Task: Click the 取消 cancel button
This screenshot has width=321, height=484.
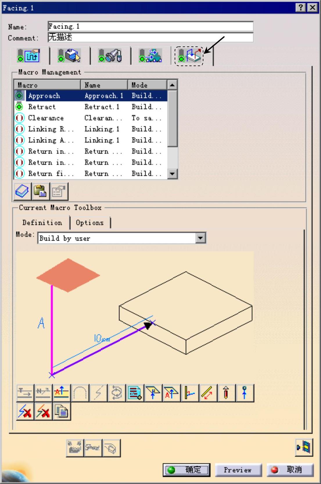Action: pyautogui.click(x=290, y=470)
